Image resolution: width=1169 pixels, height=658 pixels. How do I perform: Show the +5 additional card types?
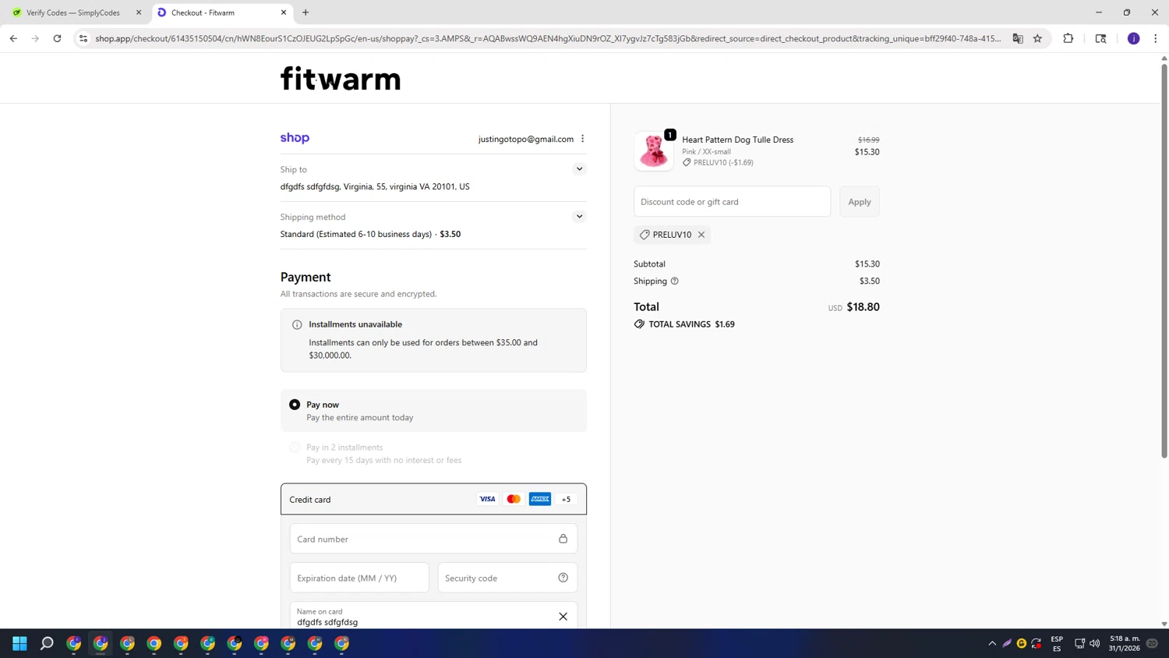coord(567,499)
